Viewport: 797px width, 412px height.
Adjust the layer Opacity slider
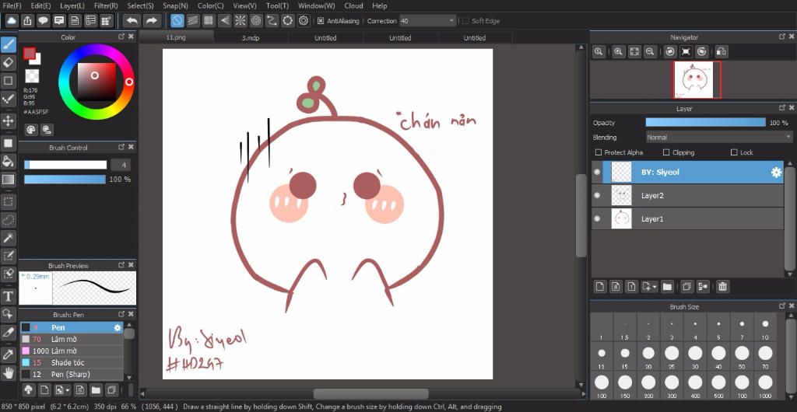click(x=705, y=123)
